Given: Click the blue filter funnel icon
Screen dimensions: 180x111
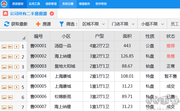Looking at the screenshot, I should click(62, 24).
